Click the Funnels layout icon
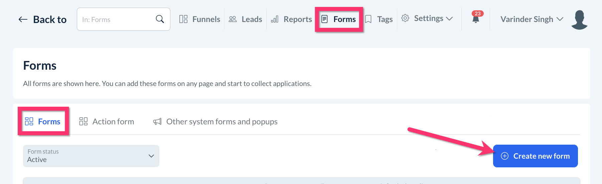 (x=183, y=19)
